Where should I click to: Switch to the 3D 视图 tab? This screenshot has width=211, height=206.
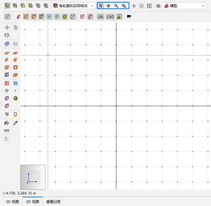click(x=12, y=202)
